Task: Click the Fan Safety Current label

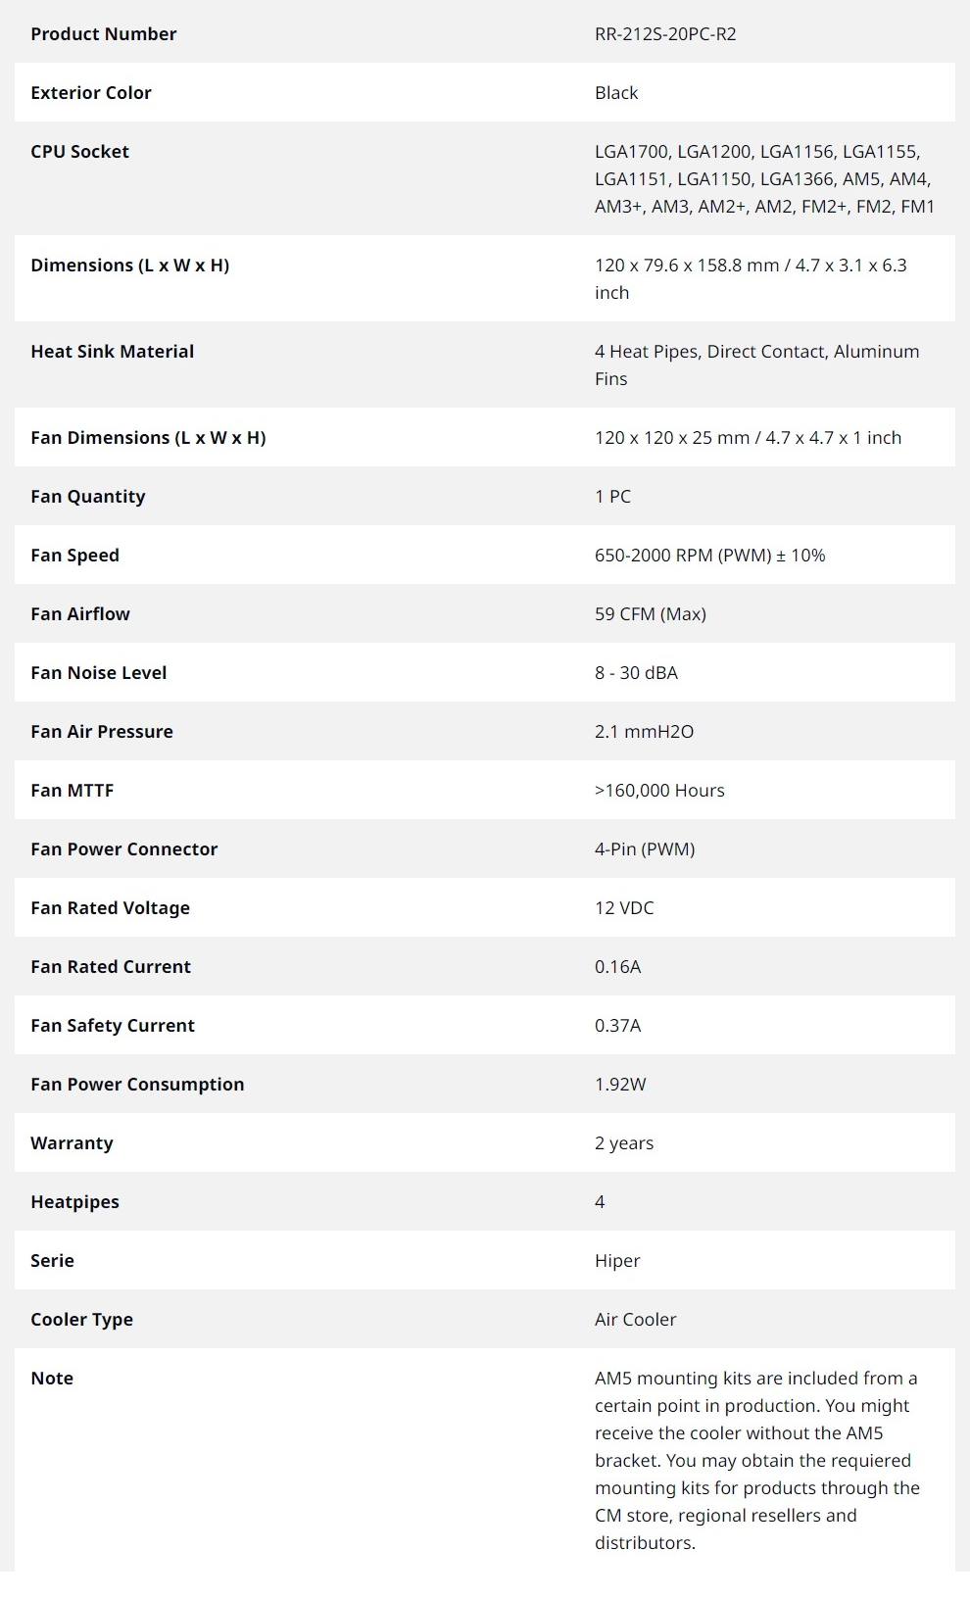Action: coord(113,1026)
